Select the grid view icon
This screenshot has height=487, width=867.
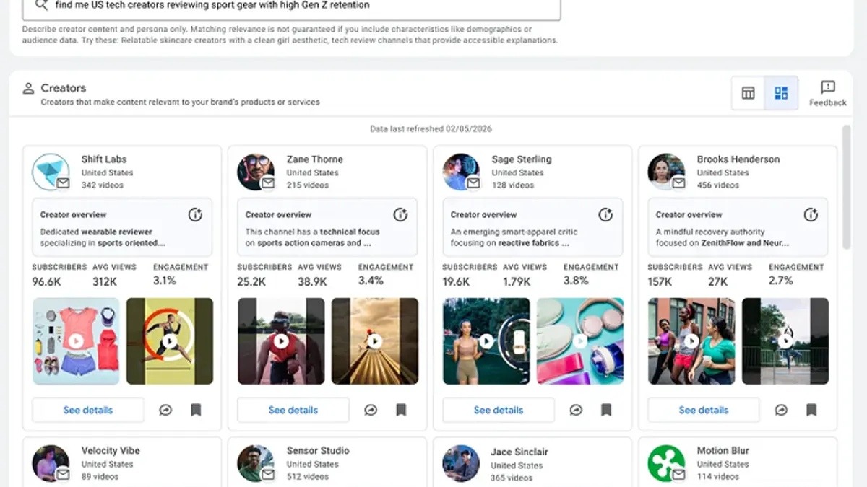click(x=781, y=93)
